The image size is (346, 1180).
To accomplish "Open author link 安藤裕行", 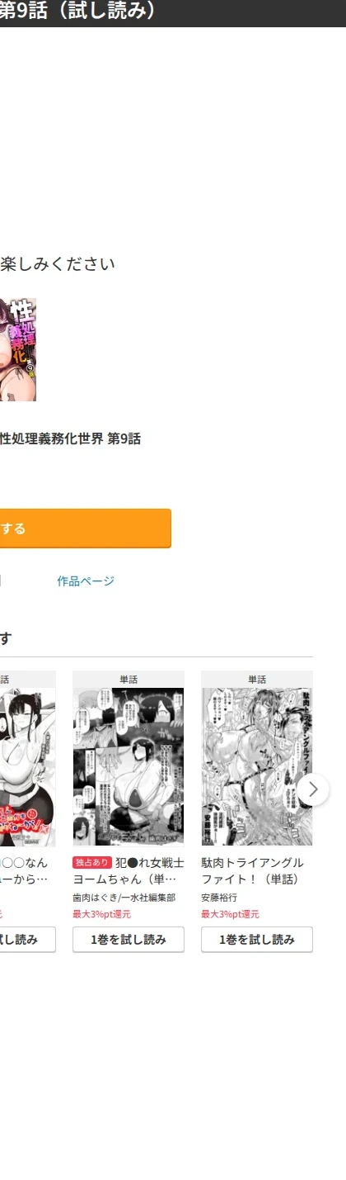I will (x=219, y=898).
